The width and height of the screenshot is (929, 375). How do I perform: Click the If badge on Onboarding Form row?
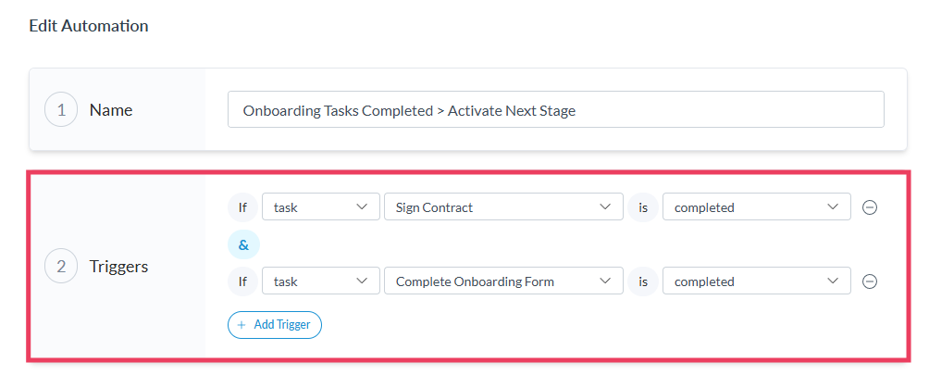[242, 281]
